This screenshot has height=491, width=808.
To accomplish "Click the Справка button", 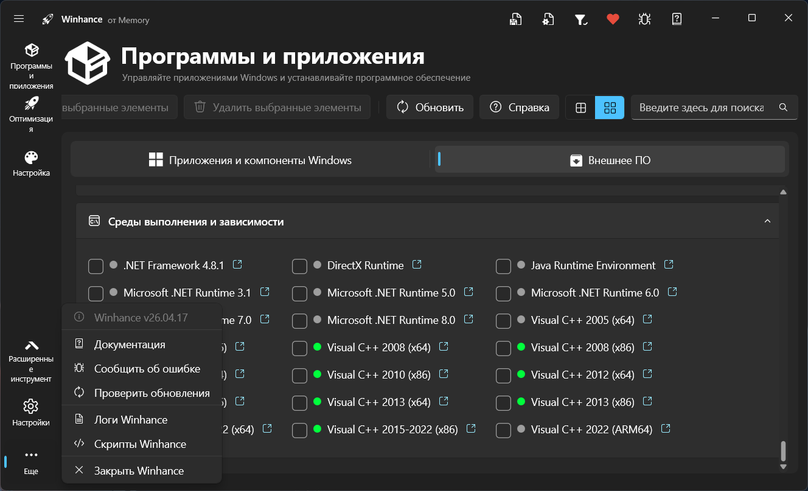I will coord(520,108).
